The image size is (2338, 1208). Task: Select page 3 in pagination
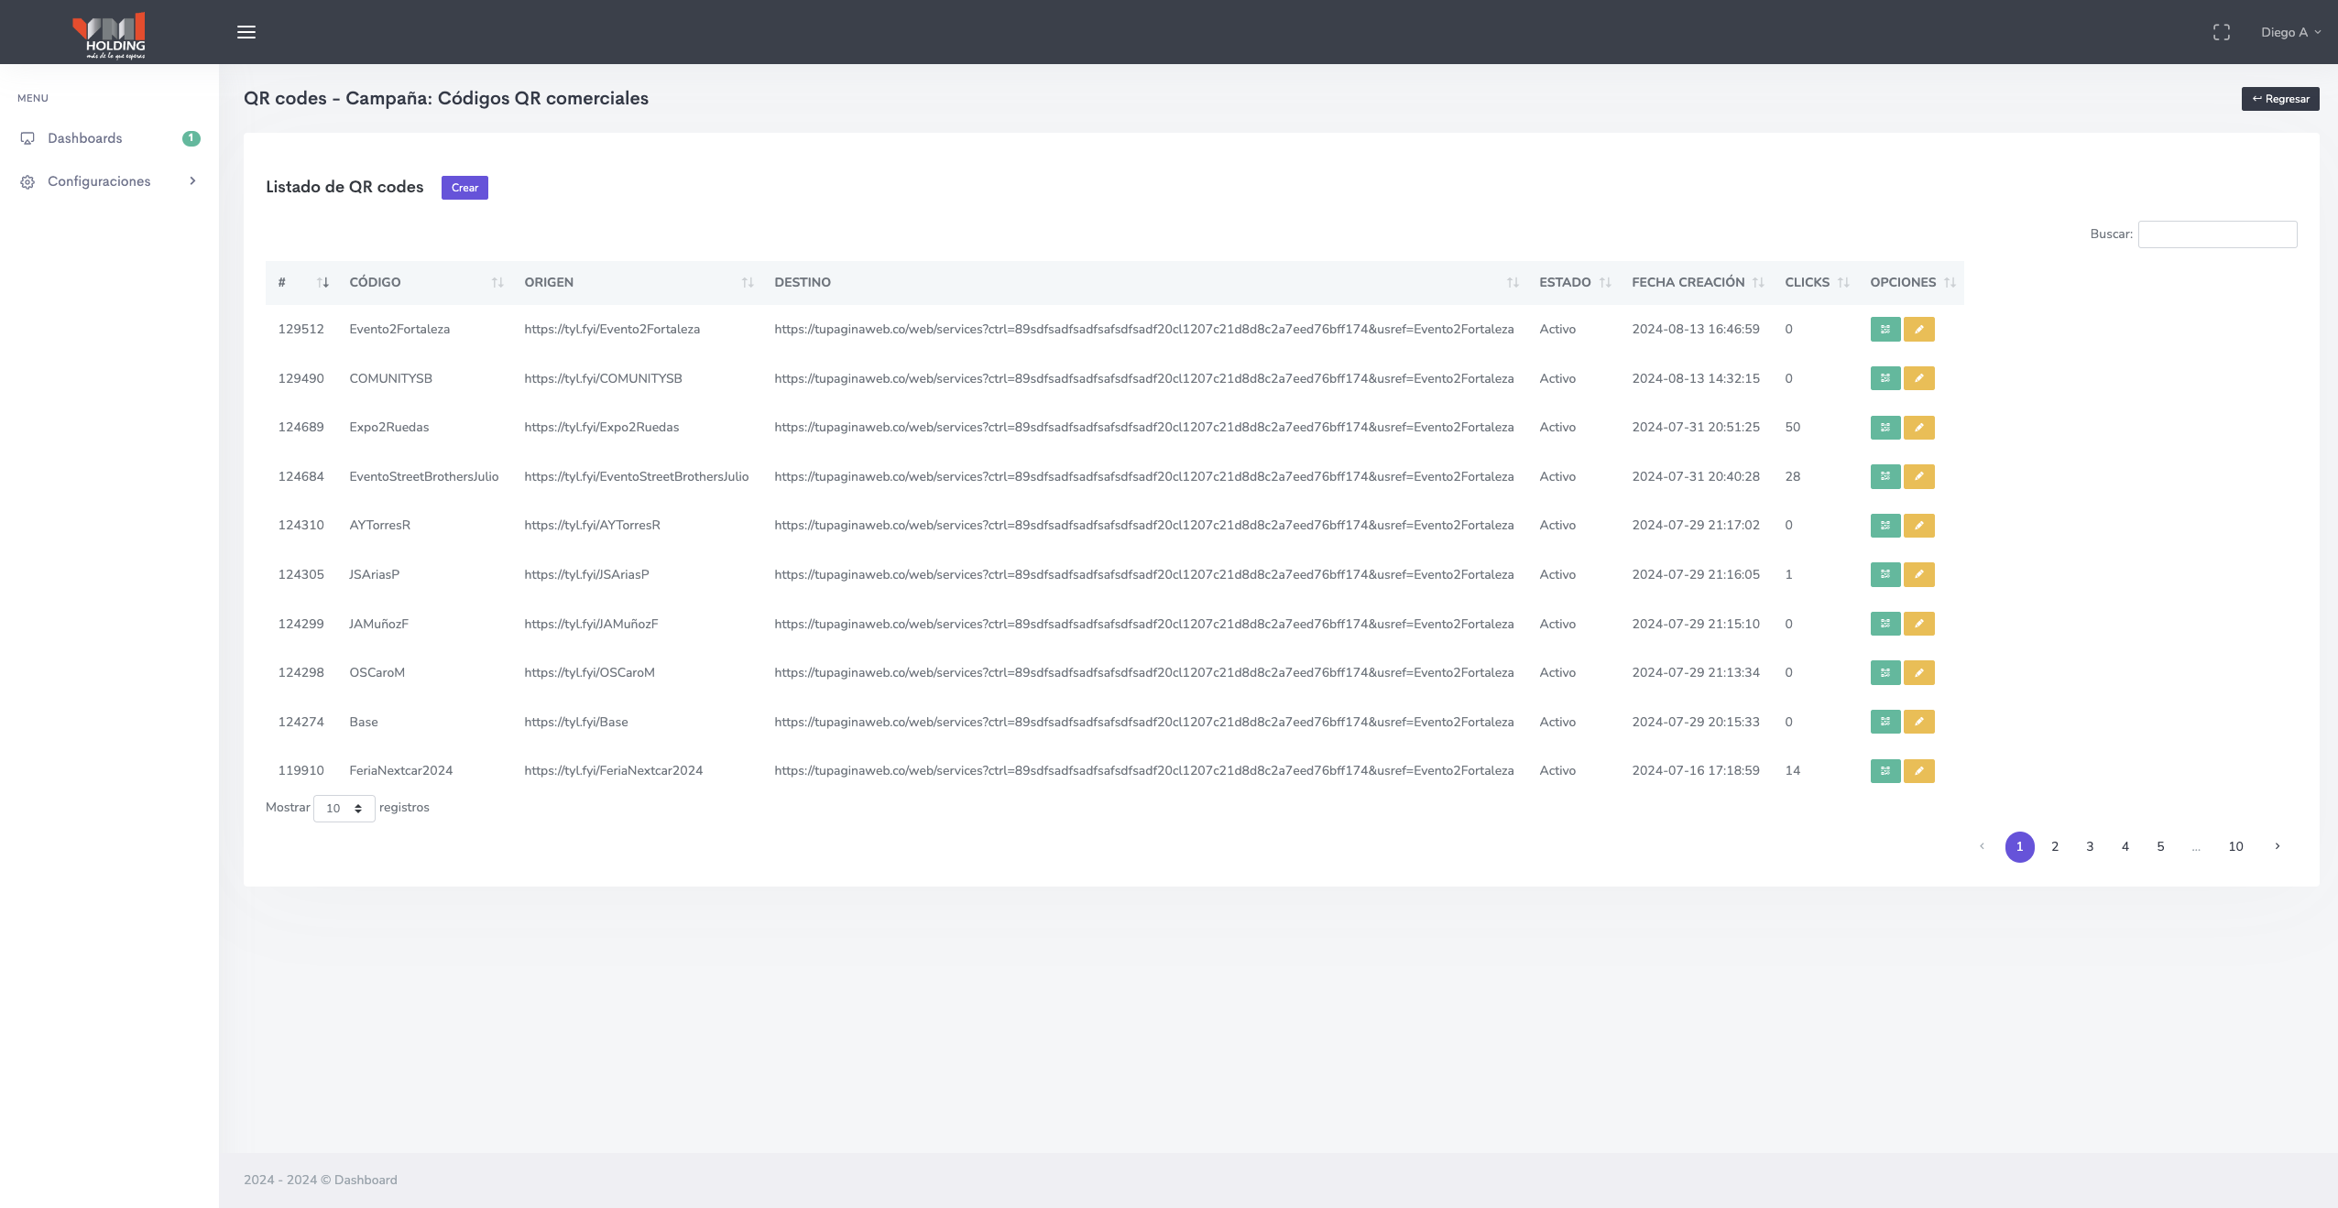click(2090, 846)
